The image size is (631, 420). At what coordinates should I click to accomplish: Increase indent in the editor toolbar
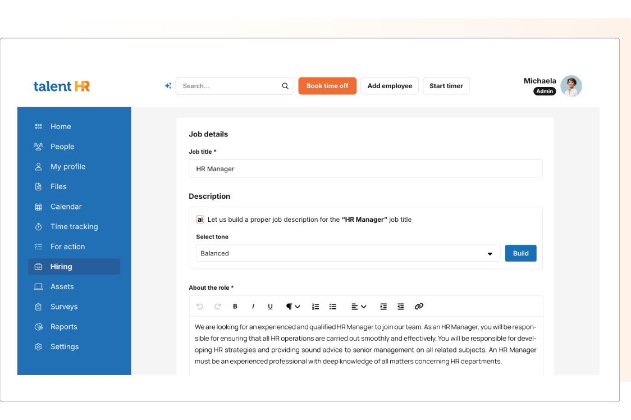click(x=383, y=307)
